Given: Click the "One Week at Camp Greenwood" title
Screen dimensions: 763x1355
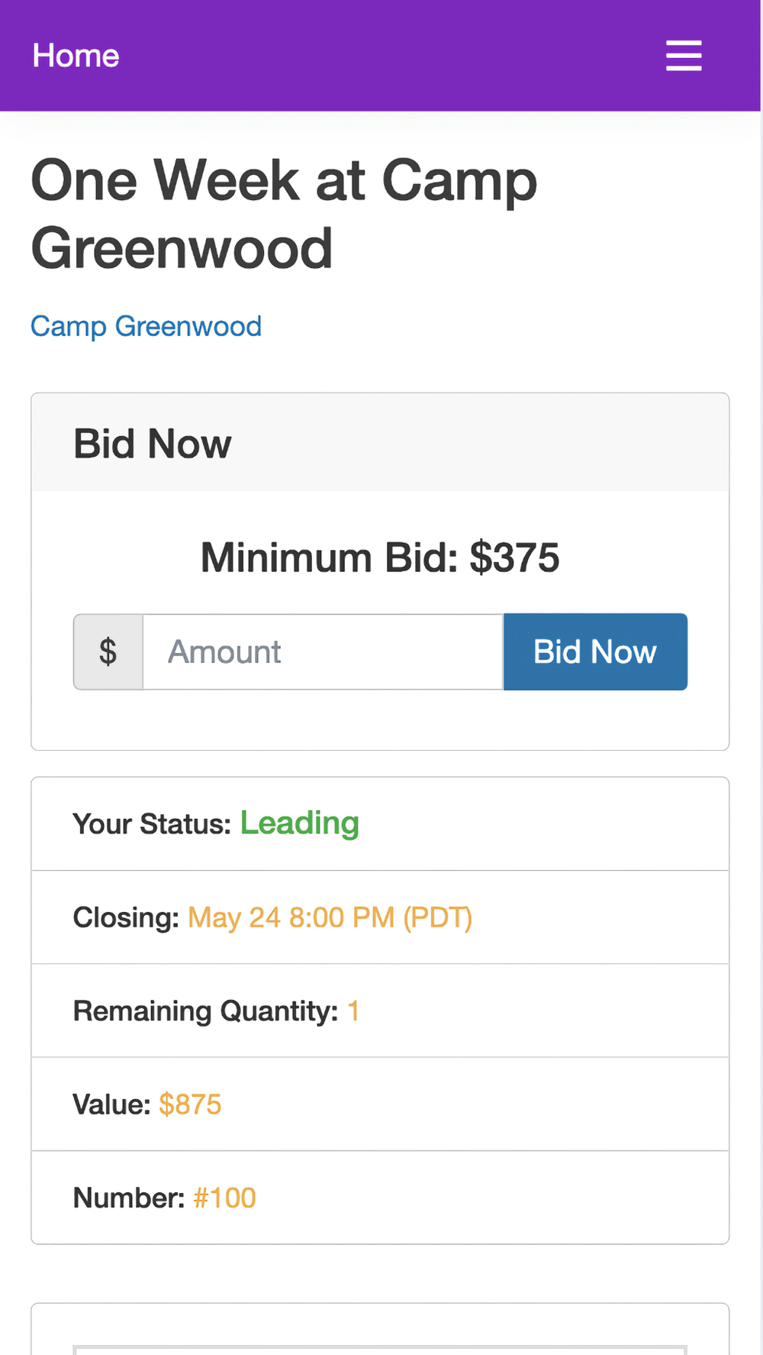Looking at the screenshot, I should [x=284, y=214].
